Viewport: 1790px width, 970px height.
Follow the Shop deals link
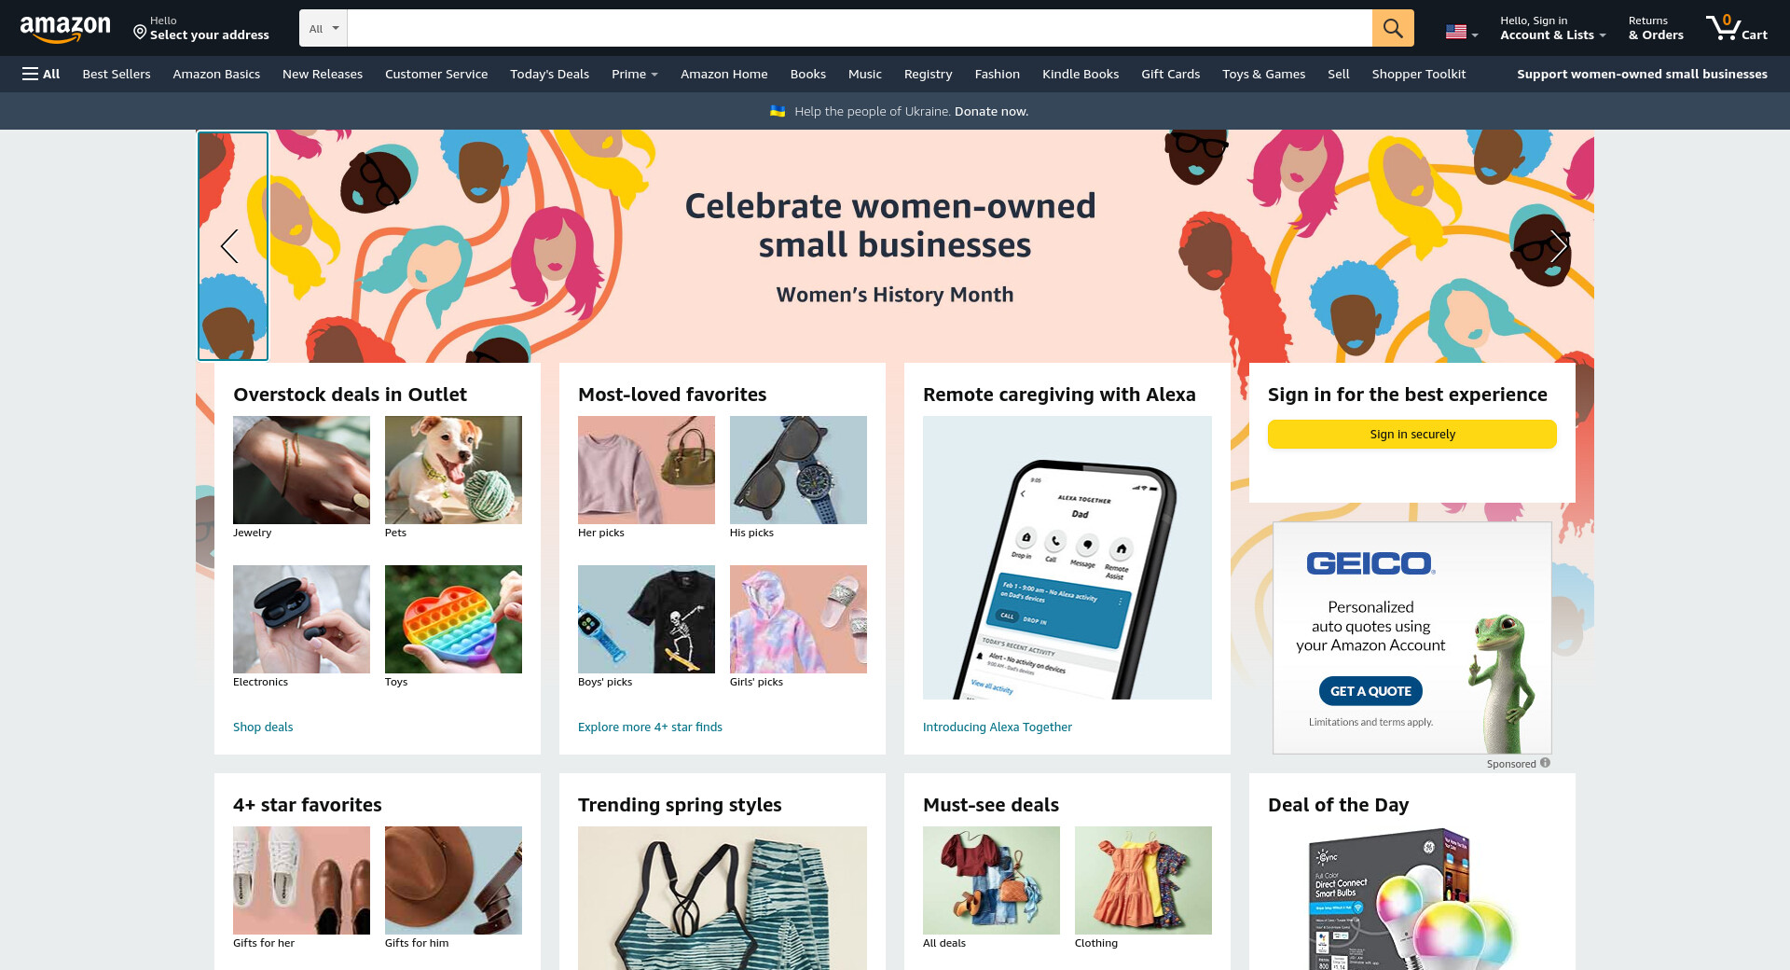(x=263, y=727)
